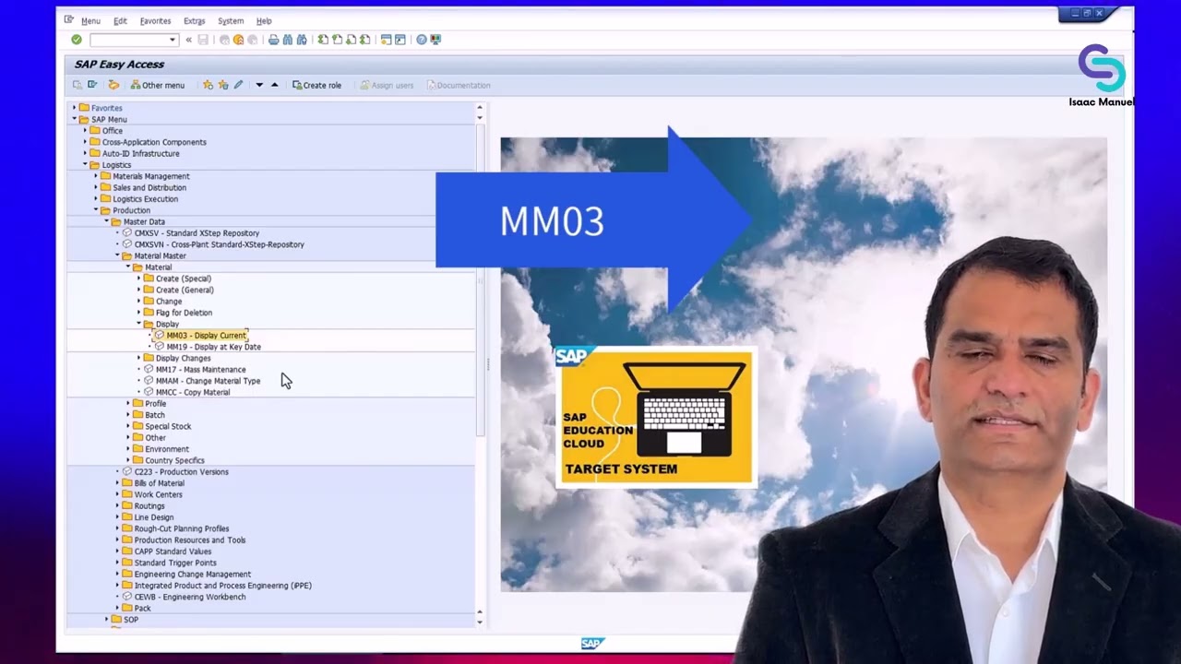The image size is (1181, 664).
Task: Select MM17 - Mass Maintenance transaction
Action: 200,370
